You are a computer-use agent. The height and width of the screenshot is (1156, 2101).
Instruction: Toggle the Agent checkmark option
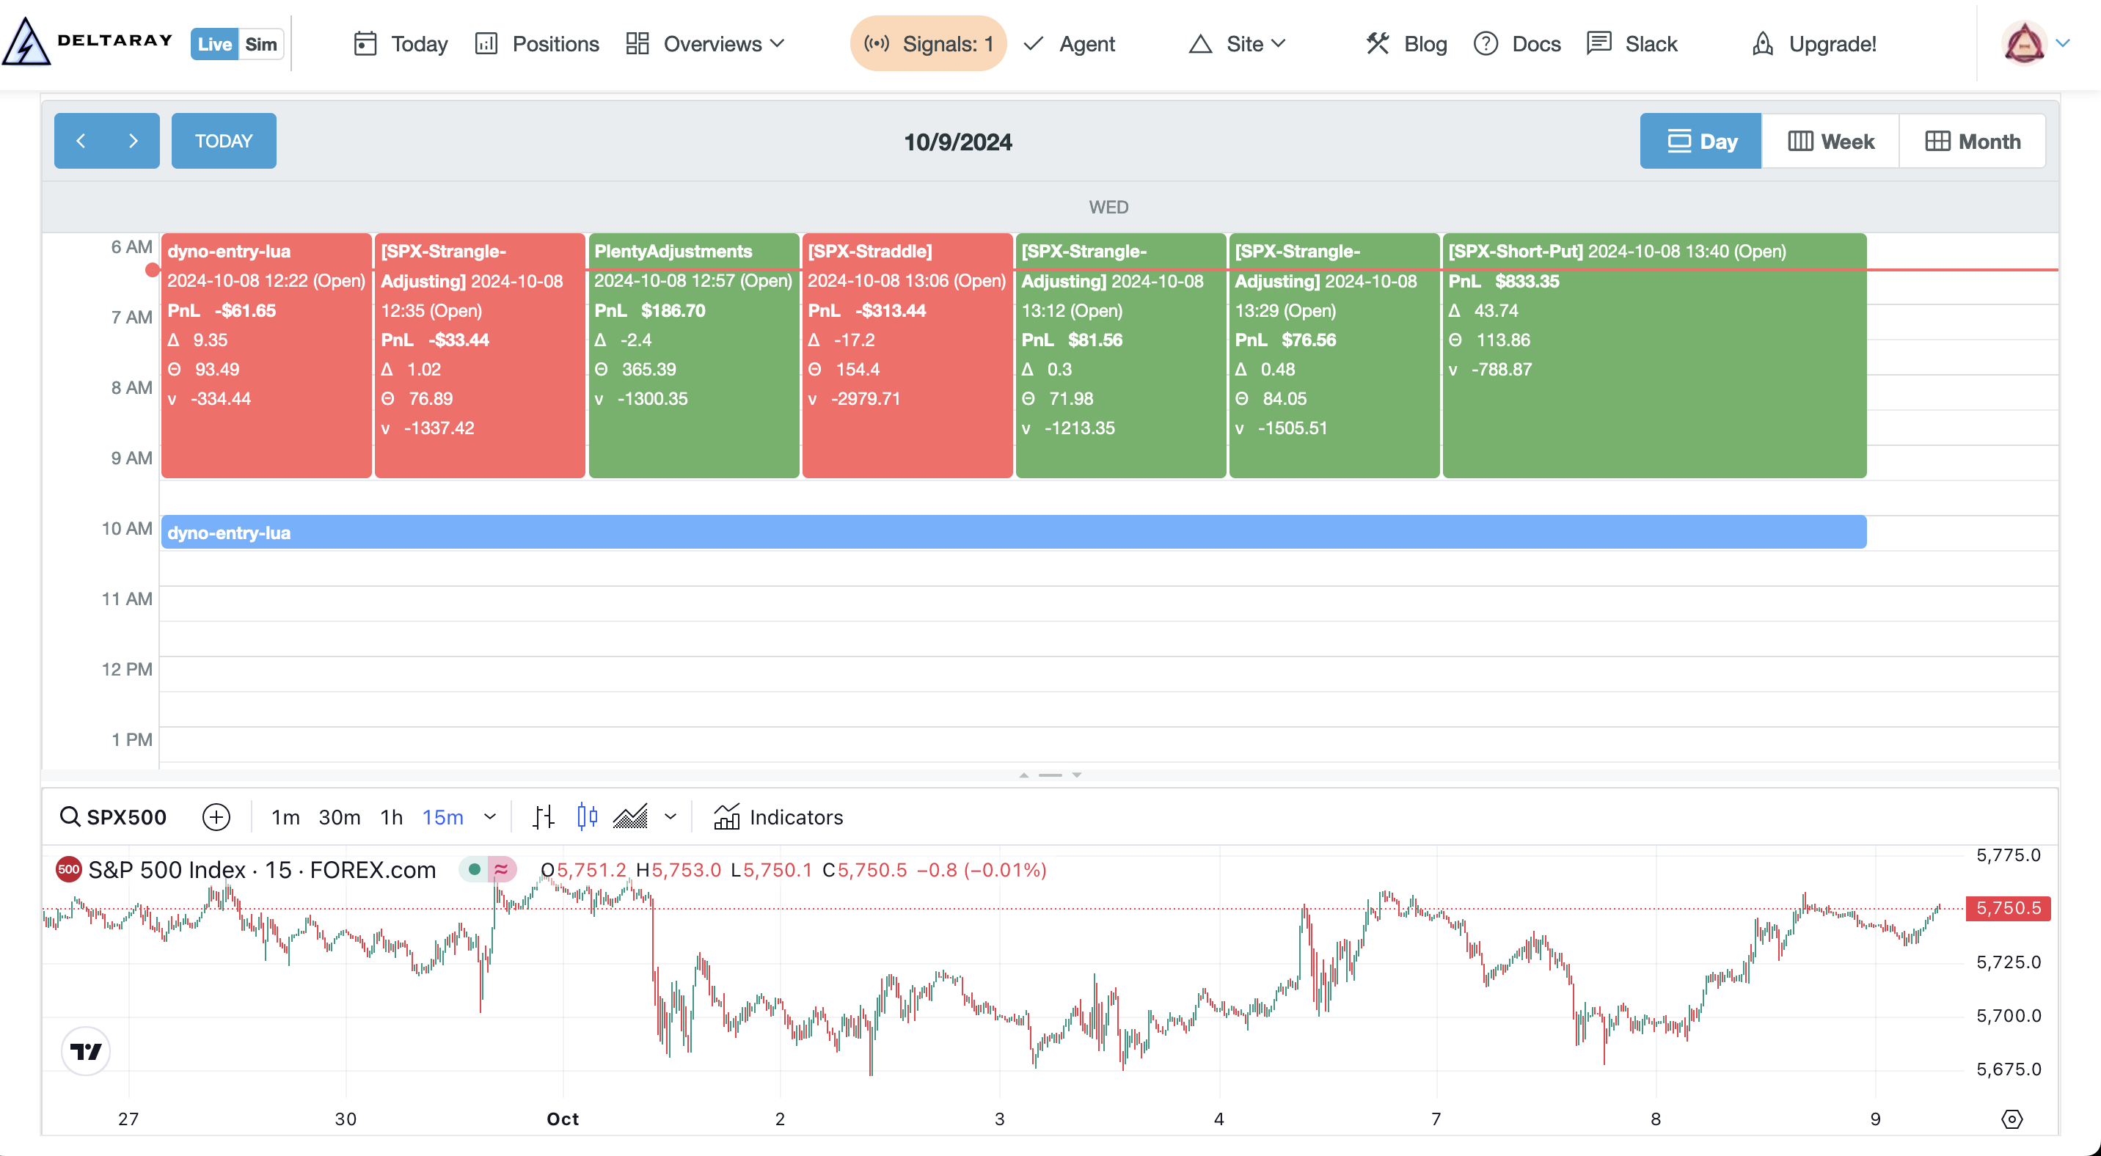tap(1070, 44)
